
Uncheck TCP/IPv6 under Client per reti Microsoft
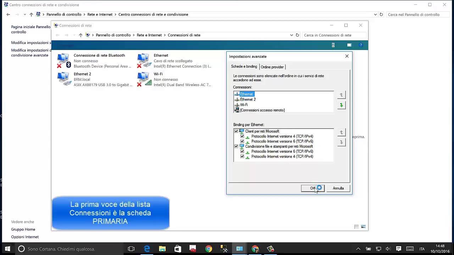[242, 141]
